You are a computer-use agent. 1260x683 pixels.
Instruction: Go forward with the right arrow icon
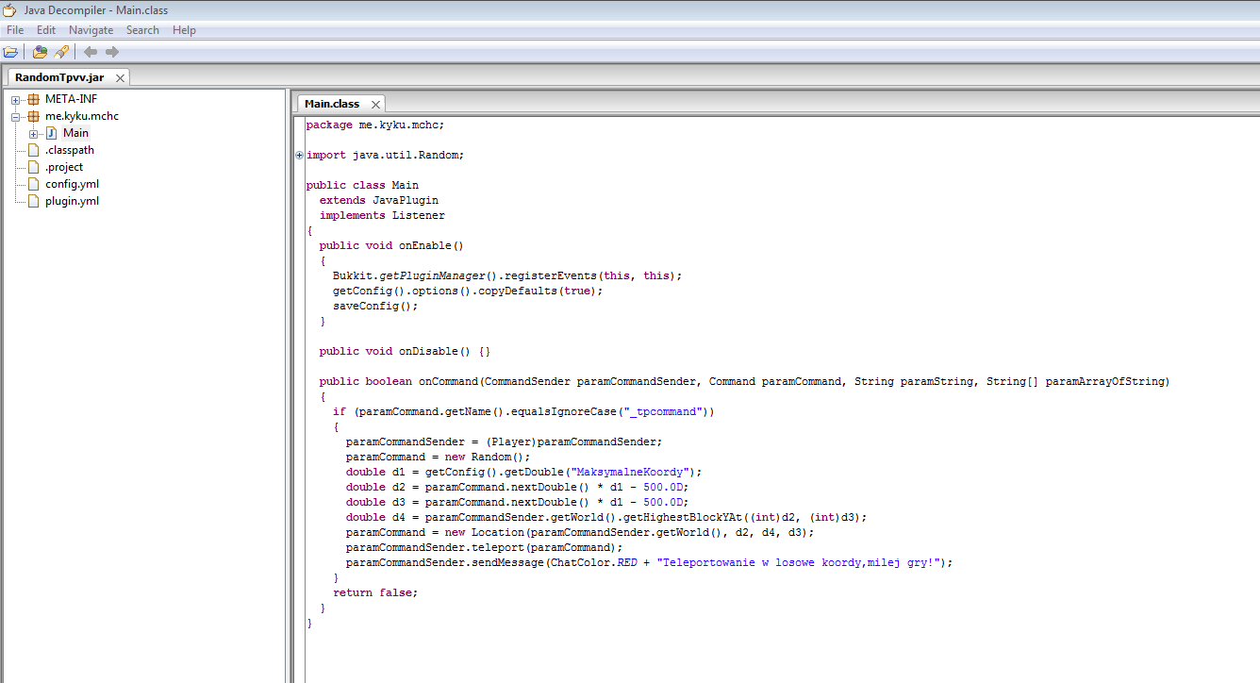click(x=112, y=52)
